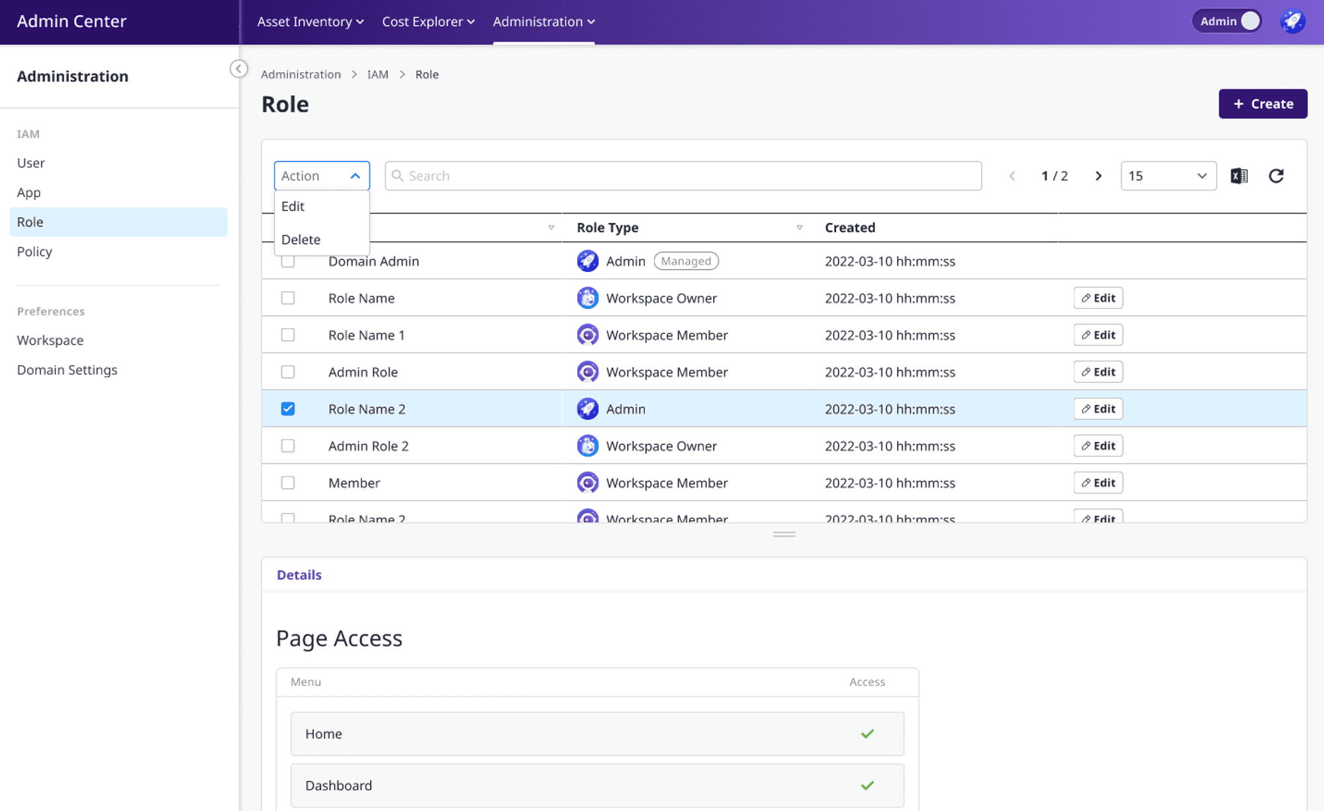Uncheck the Role Name 2 checkbox

pyautogui.click(x=288, y=409)
